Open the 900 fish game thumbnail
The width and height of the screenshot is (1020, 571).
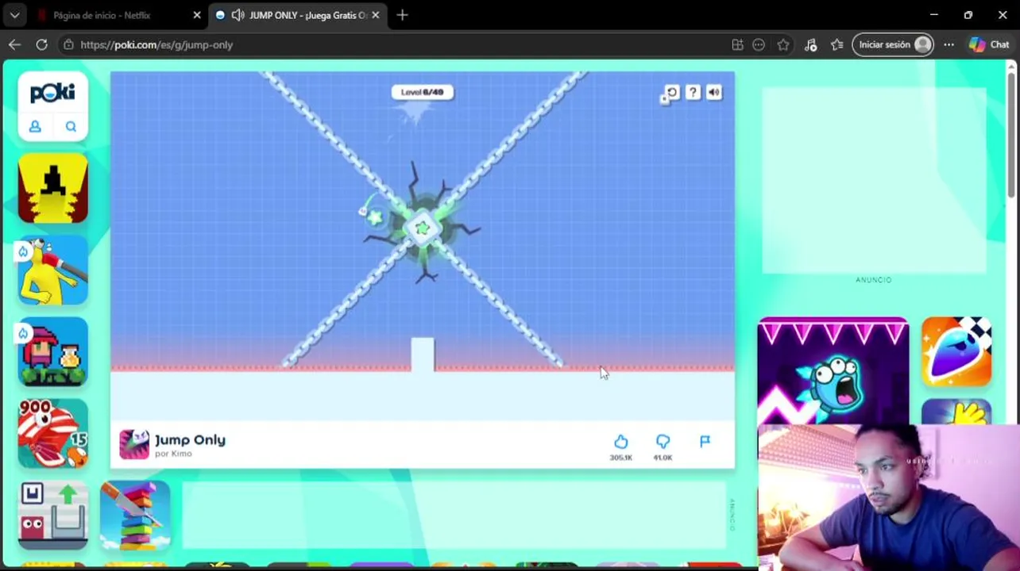coord(53,434)
